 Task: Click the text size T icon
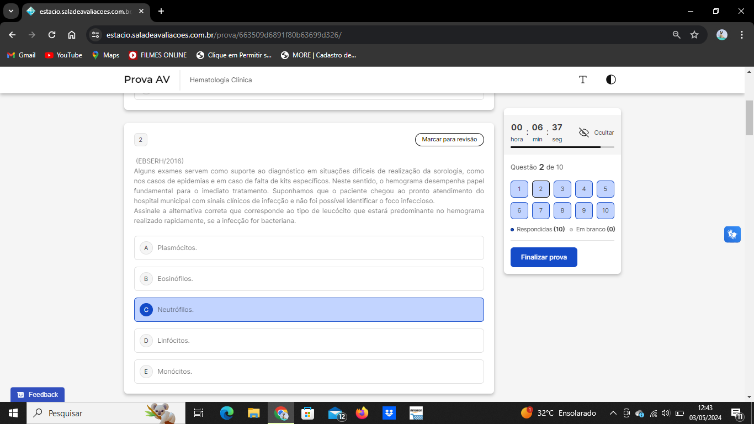[x=582, y=79]
